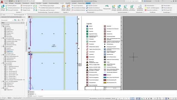Image resolution: width=177 pixels, height=100 pixels.
Task: Select Gebäudeübersicht under Feuerwehr-Laufkarten
Action: 11,58
